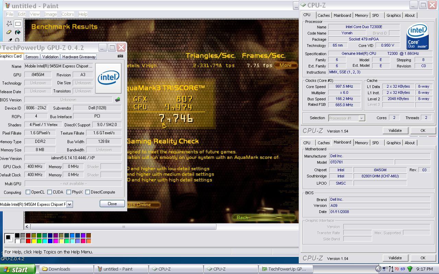
Task: Open the SPD tab in the CPU-Z window showing Motherboard
Action: [x=376, y=143]
